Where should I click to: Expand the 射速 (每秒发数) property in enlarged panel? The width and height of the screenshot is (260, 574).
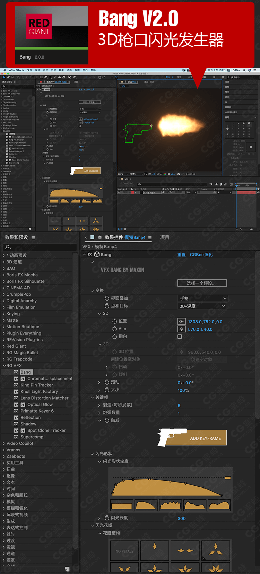tap(99, 405)
